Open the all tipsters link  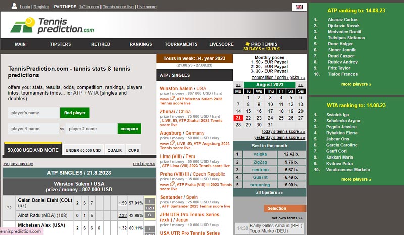coord(269,192)
